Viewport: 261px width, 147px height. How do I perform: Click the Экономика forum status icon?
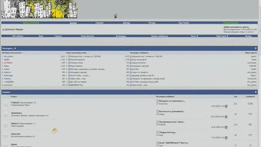coord(6,114)
